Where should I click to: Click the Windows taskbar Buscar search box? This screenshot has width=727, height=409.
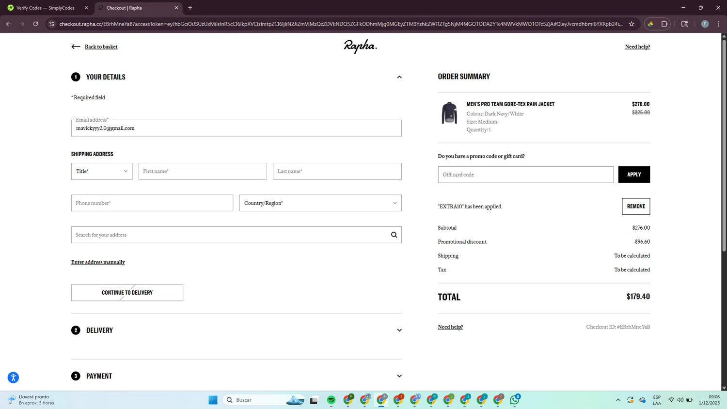[x=264, y=400]
